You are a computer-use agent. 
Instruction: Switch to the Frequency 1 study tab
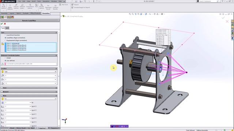(41, 128)
